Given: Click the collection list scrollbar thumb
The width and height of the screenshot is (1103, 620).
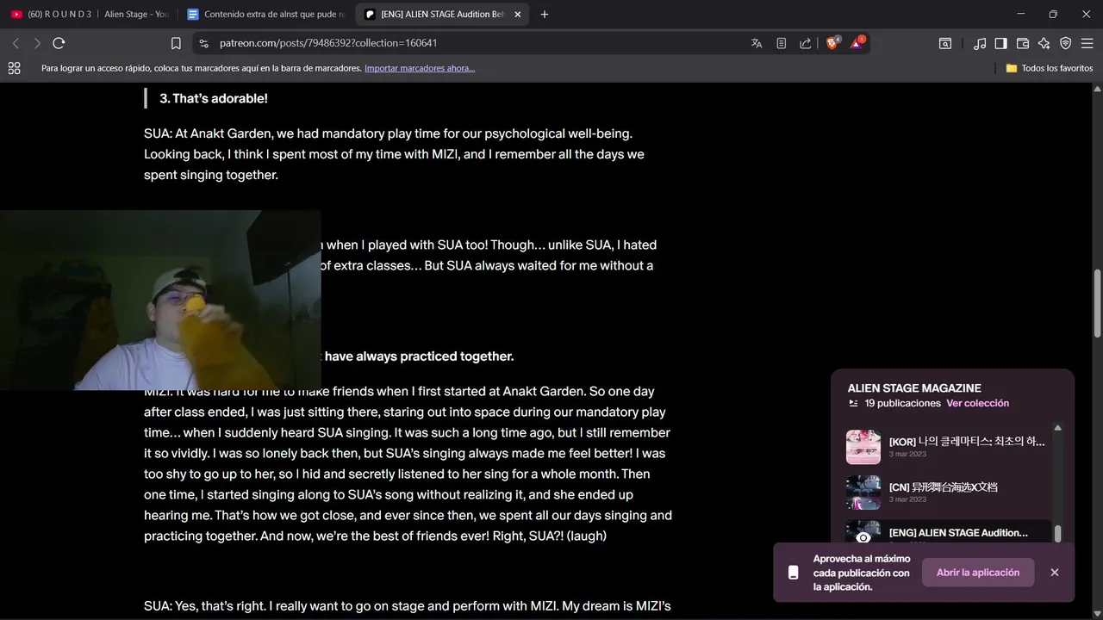Looking at the screenshot, I should [x=1057, y=534].
